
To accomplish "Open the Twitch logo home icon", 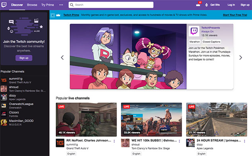I will click(4, 5).
